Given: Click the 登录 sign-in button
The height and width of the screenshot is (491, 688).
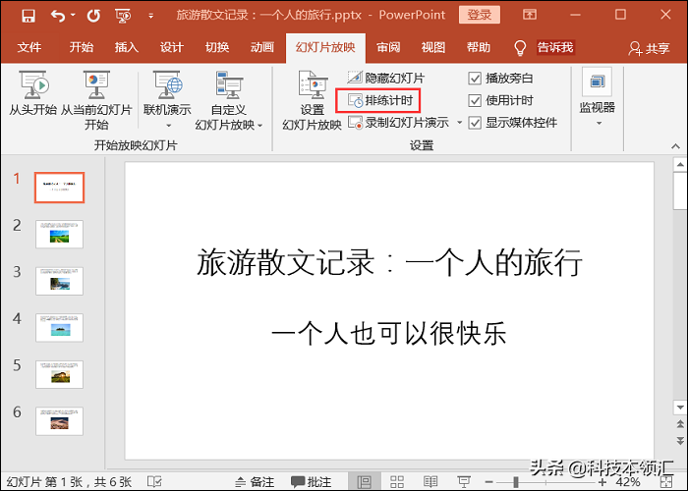Looking at the screenshot, I should [480, 15].
